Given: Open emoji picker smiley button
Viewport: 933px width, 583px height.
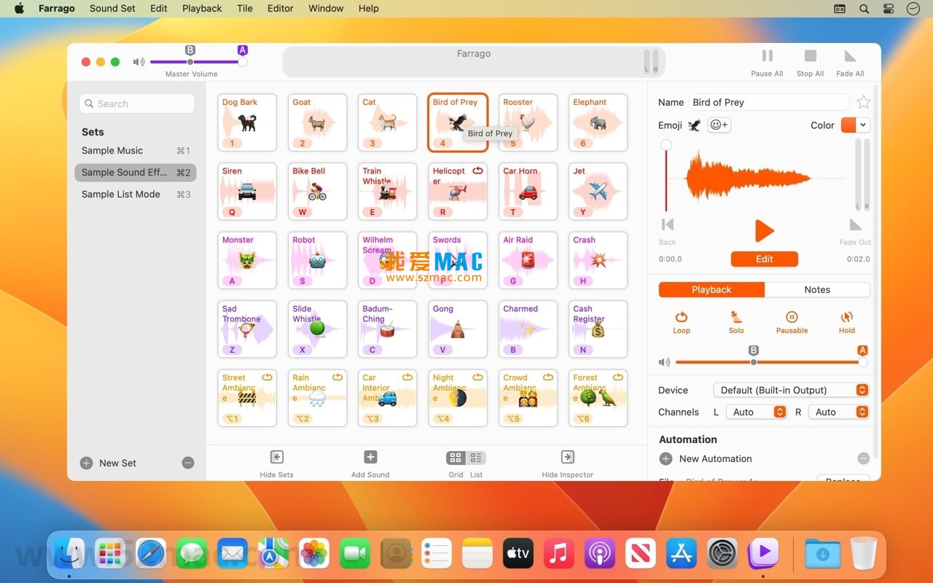Looking at the screenshot, I should pos(719,125).
